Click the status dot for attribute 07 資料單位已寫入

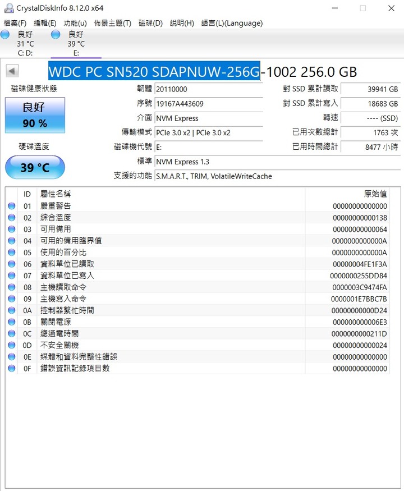point(12,276)
